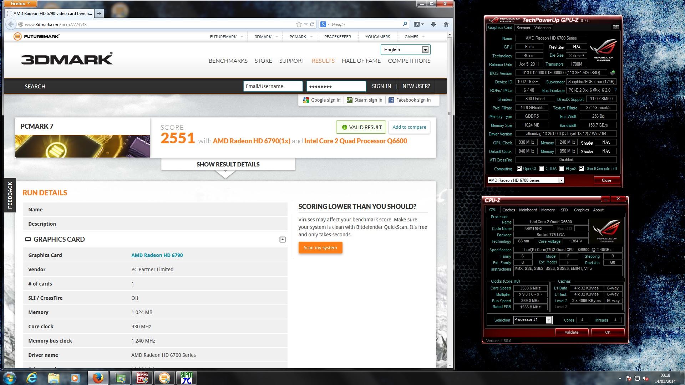Viewport: 685px width, 385px height.
Task: Open the Action Center flag icon
Action: click(x=629, y=378)
